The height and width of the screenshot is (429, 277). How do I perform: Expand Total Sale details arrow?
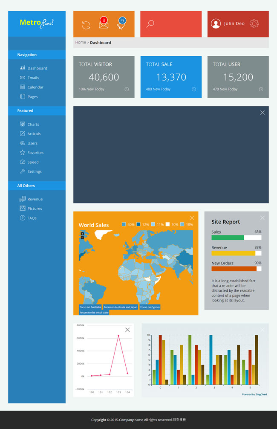coord(193,89)
